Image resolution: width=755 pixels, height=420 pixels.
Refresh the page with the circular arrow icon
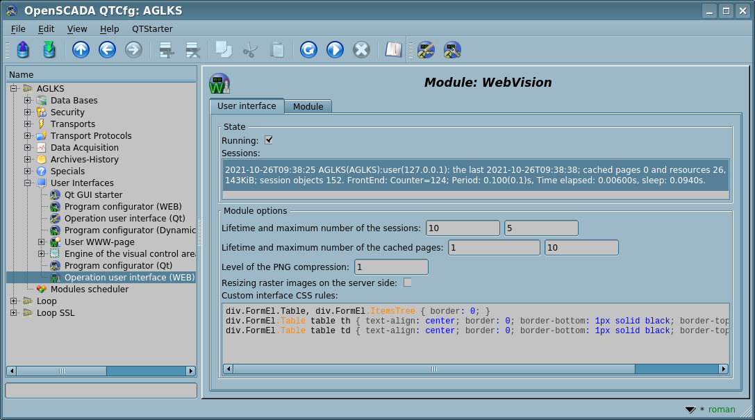click(x=308, y=50)
